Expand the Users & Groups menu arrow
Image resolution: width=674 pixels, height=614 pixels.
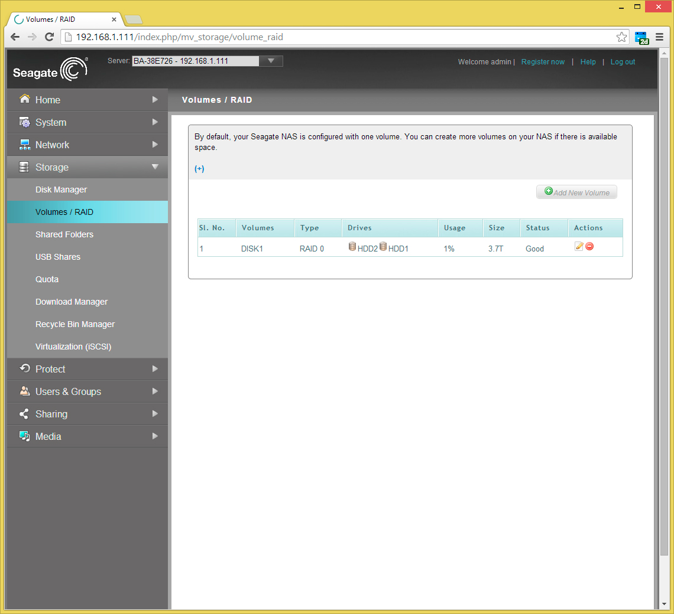pyautogui.click(x=155, y=391)
